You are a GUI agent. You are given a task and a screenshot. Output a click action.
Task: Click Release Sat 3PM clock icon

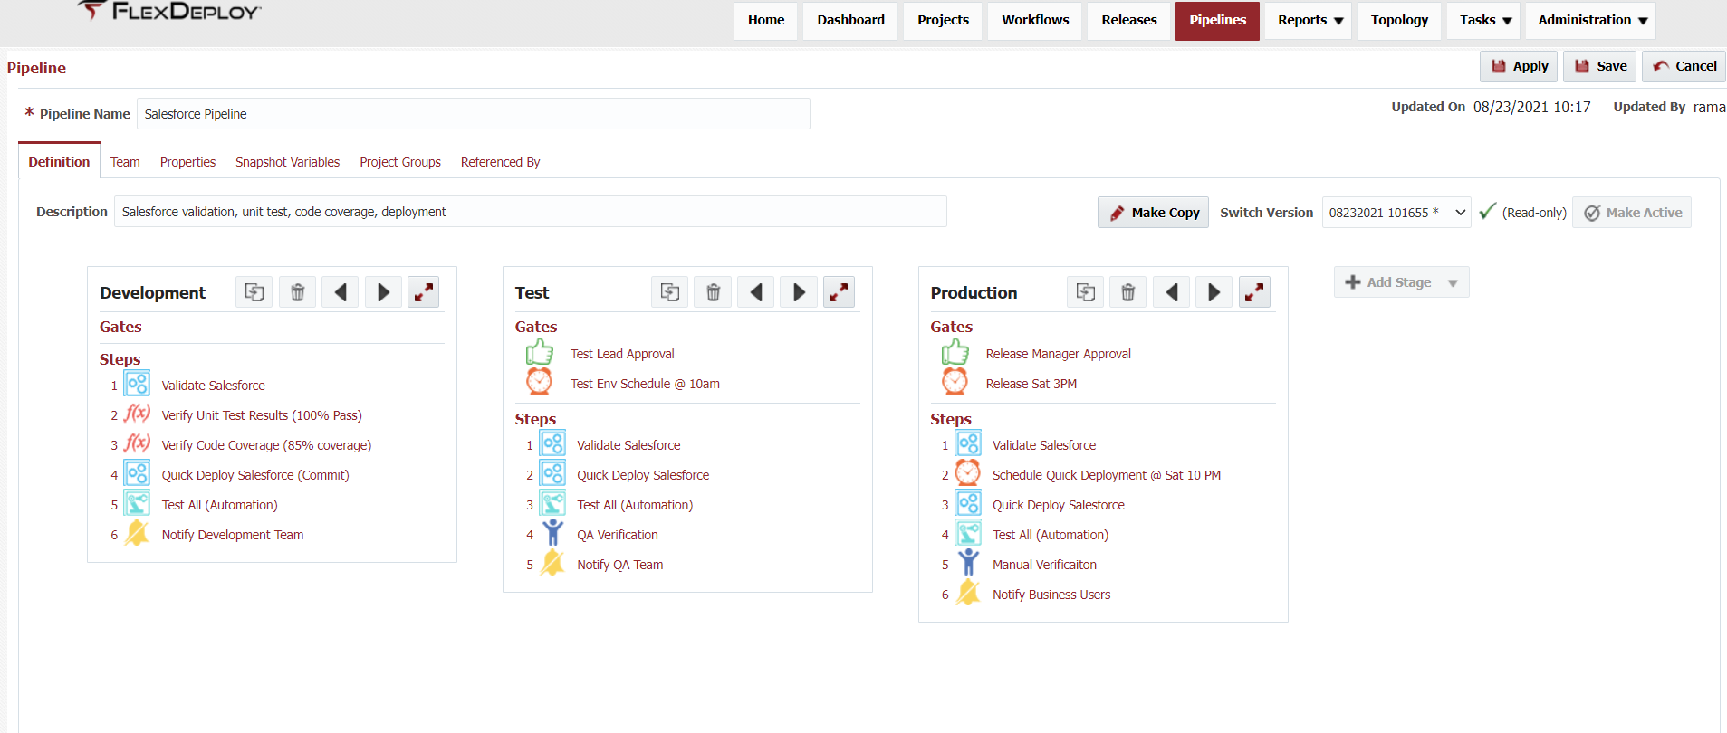955,381
